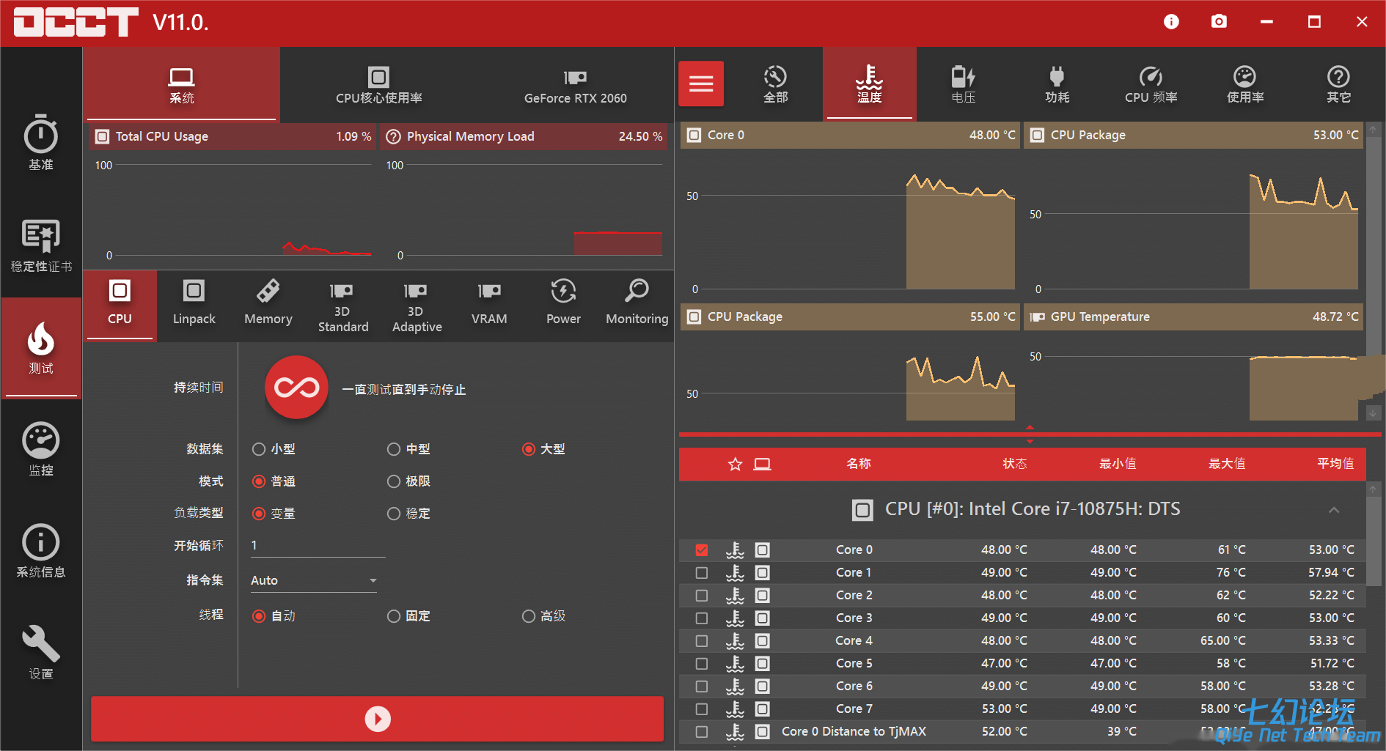
Task: Open the 指令集 Auto dropdown
Action: coord(315,580)
